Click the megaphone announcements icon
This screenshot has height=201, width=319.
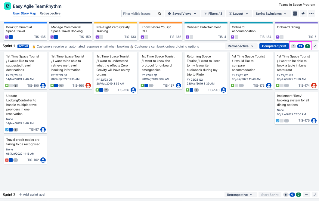[x=303, y=14]
